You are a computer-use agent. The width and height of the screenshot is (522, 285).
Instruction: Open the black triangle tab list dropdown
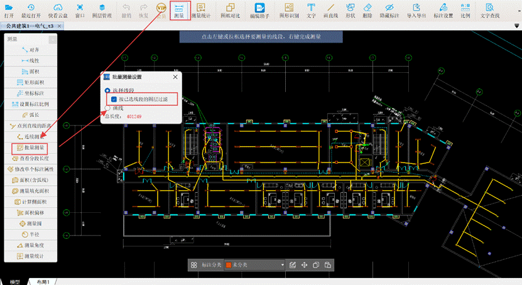pos(517,26)
